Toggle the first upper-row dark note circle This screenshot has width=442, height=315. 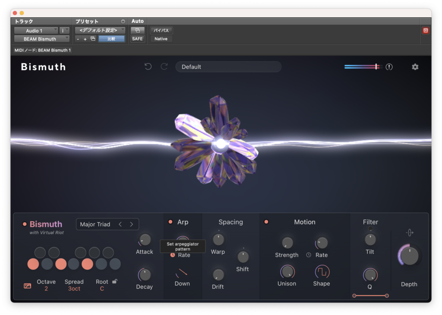point(40,252)
